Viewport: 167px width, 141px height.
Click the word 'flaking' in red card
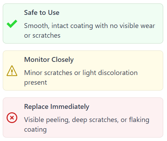[x=139, y=120]
